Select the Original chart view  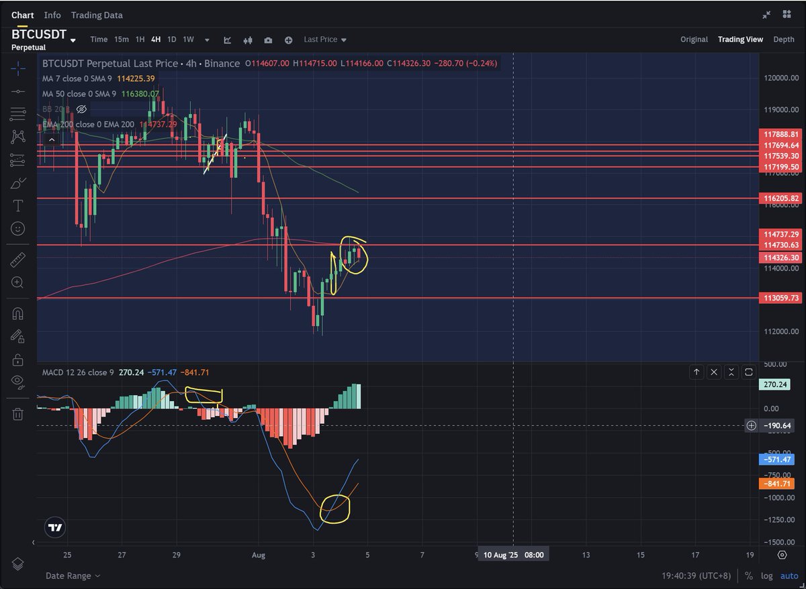[x=694, y=40]
